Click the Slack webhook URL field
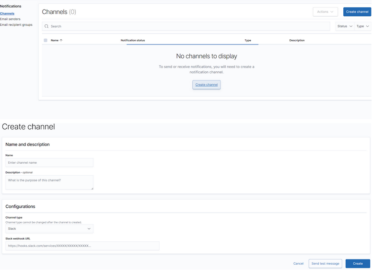The image size is (373, 271). 82,246
